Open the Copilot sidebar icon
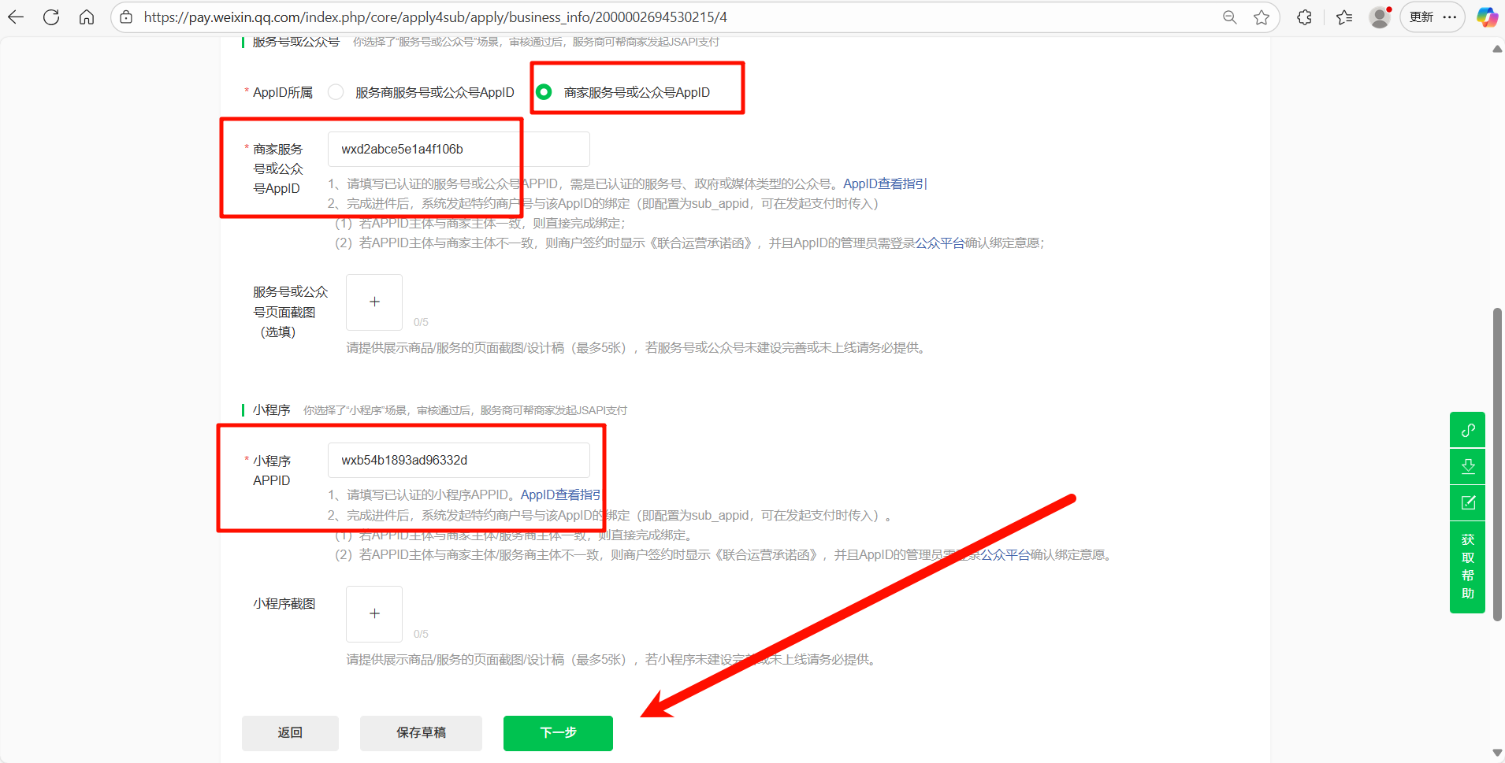 click(x=1487, y=17)
